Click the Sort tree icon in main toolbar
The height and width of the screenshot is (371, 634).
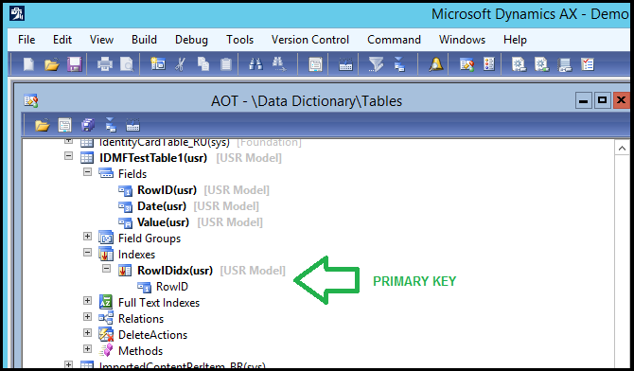point(399,64)
